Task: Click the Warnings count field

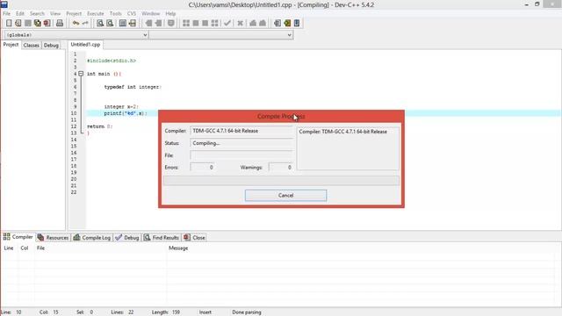Action: pos(281,168)
